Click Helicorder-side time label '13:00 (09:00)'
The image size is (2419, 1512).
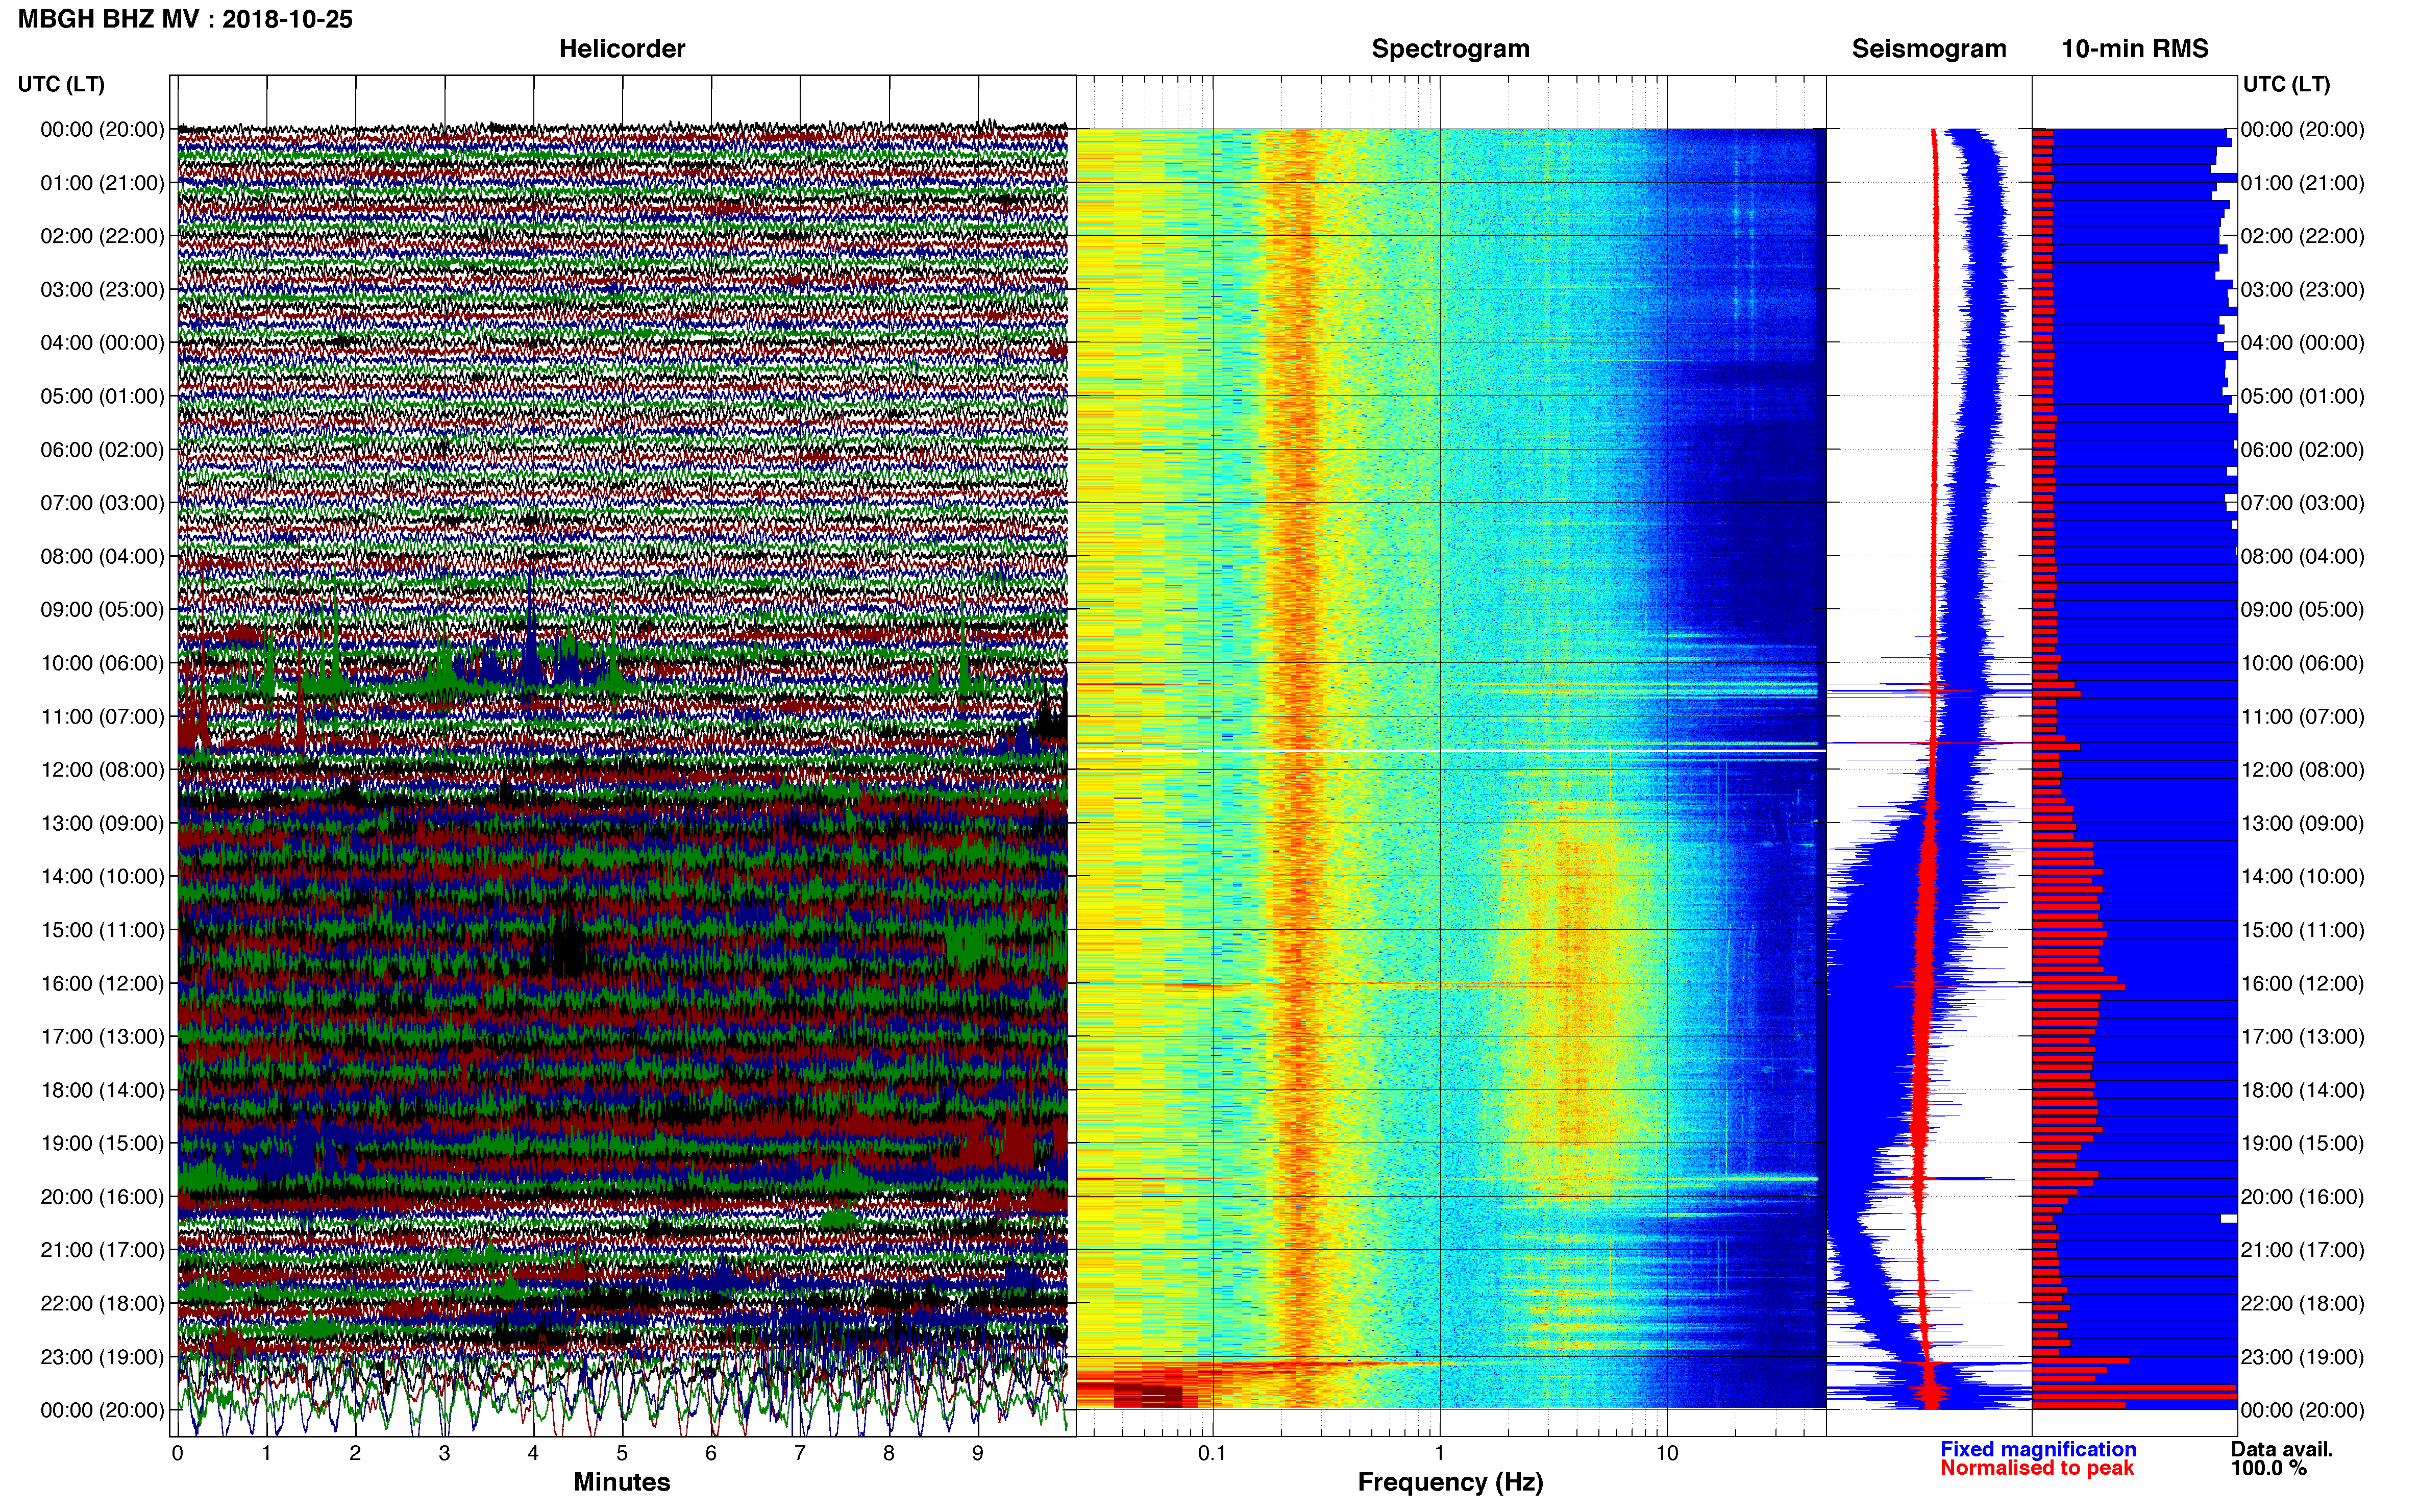pos(102,823)
